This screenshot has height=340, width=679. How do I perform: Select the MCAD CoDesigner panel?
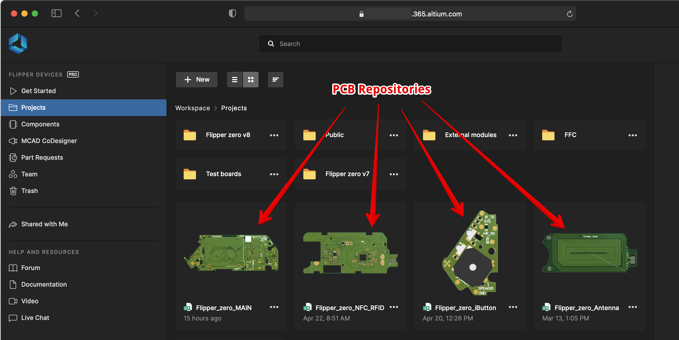[49, 140]
